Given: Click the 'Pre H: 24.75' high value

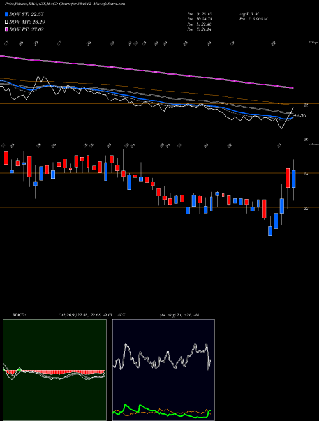Looking at the screenshot, I should click(x=199, y=19).
